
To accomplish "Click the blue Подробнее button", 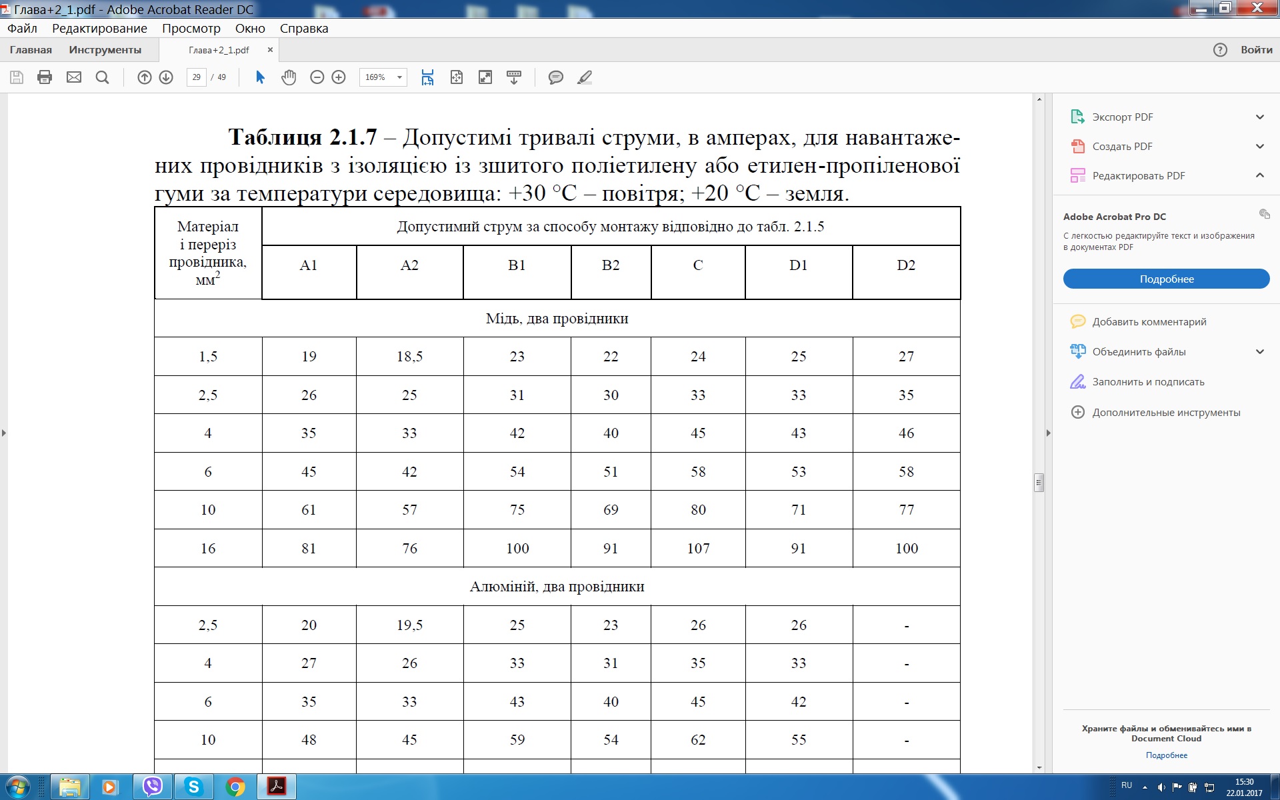I will 1166,279.
